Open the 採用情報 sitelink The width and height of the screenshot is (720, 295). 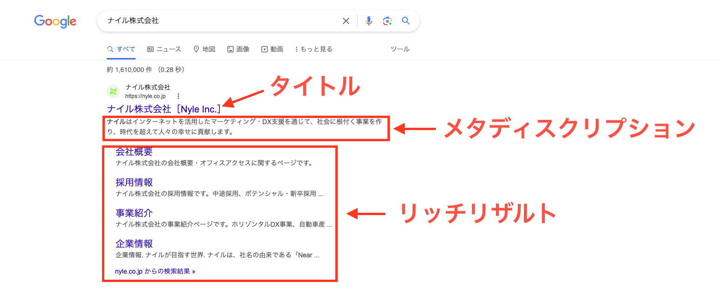134,183
